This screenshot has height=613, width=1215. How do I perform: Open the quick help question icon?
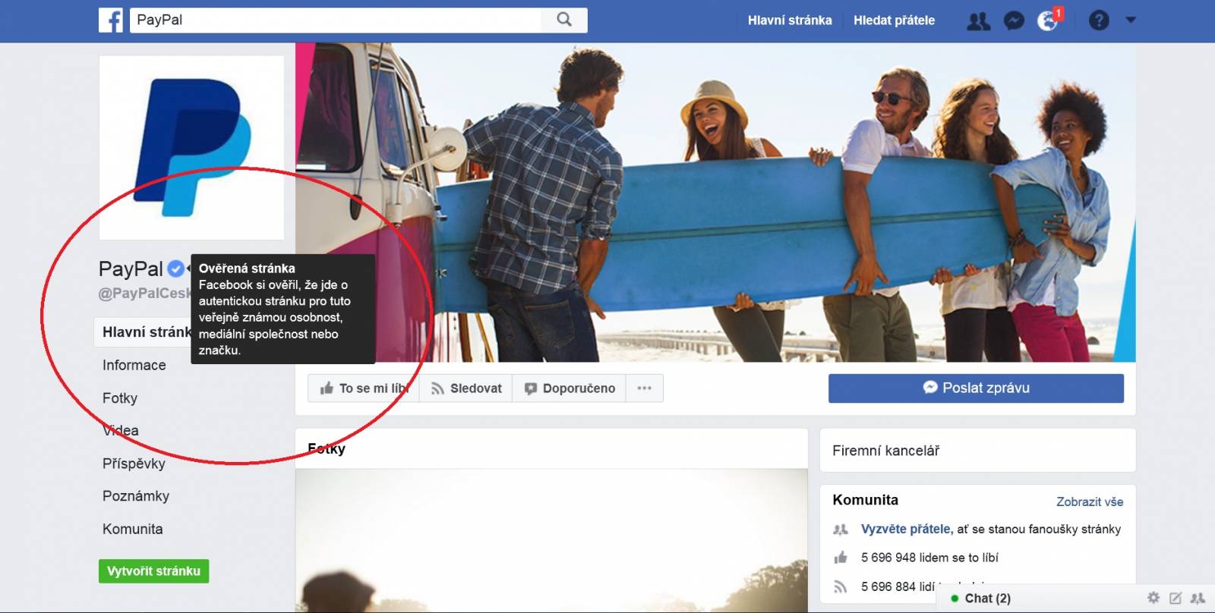pos(1098,20)
